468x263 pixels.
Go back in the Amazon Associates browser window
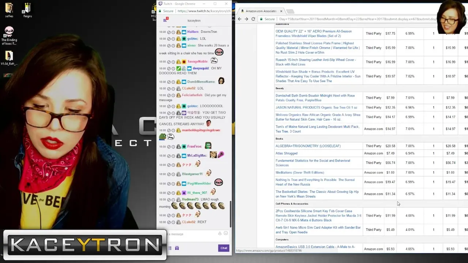(239, 19)
